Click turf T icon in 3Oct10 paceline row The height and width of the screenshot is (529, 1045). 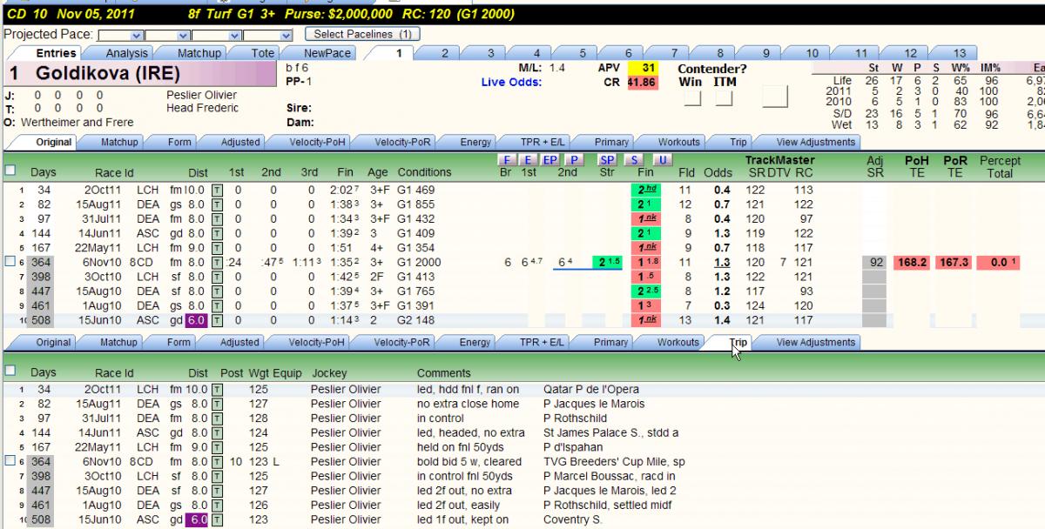pos(217,277)
